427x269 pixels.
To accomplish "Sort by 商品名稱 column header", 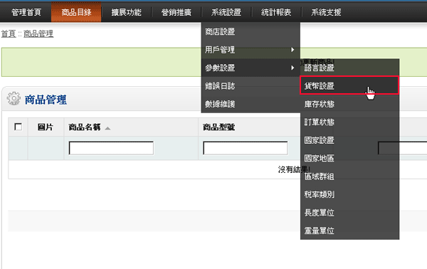I will 85,127.
